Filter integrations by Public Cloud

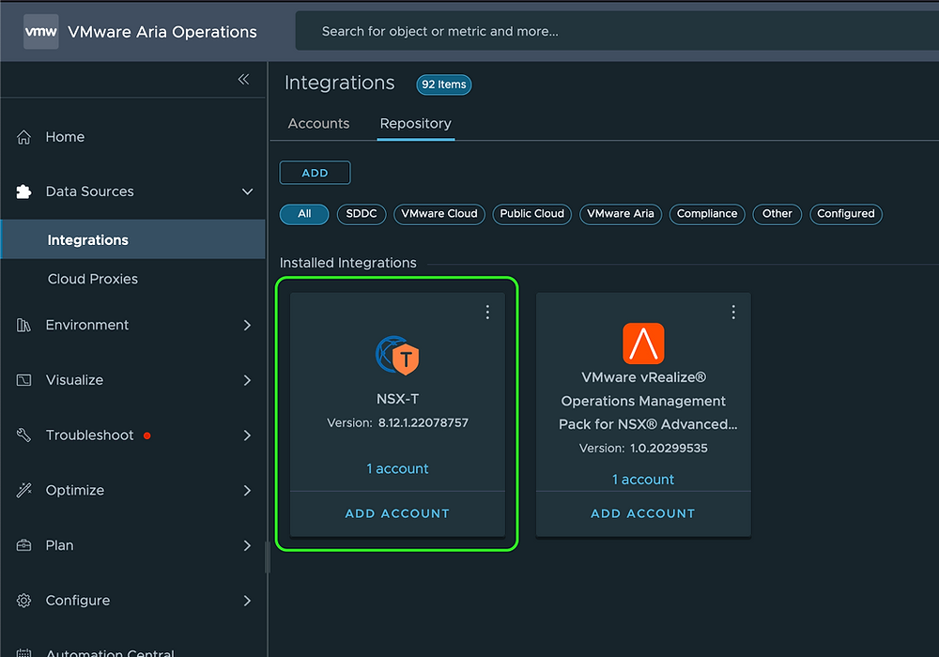tap(531, 214)
